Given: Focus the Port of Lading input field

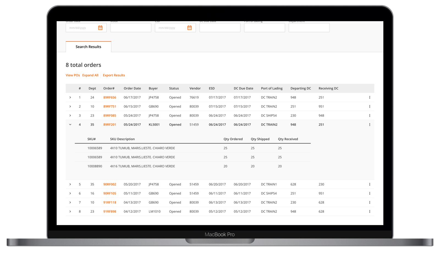Looking at the screenshot, I should [265, 28].
